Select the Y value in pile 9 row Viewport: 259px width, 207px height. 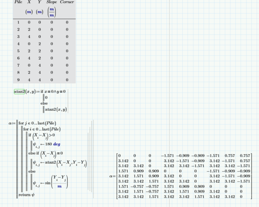pyautogui.click(x=40, y=80)
